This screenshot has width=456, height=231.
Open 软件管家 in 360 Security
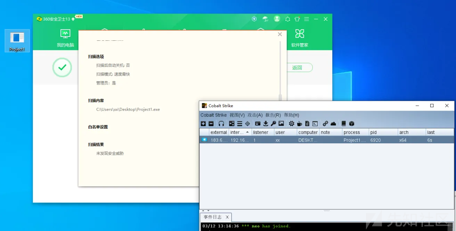(x=300, y=38)
